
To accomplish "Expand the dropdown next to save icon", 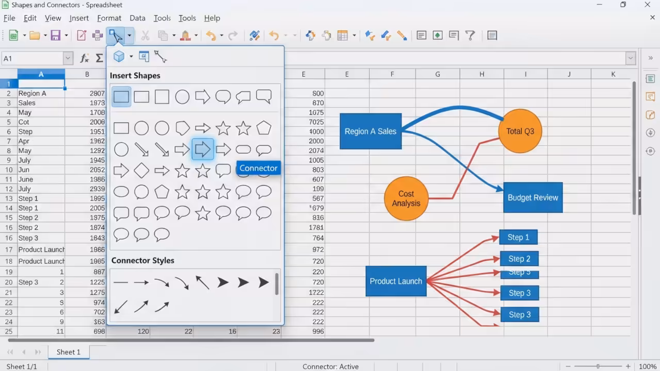I will click(66, 36).
